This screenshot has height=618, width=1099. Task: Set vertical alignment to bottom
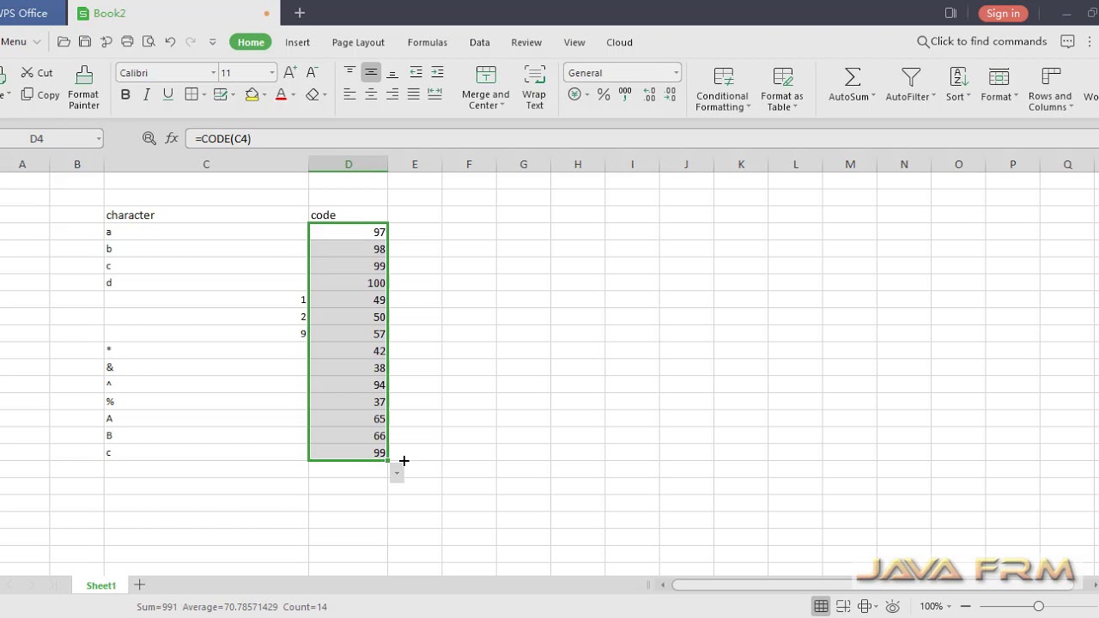click(x=392, y=72)
